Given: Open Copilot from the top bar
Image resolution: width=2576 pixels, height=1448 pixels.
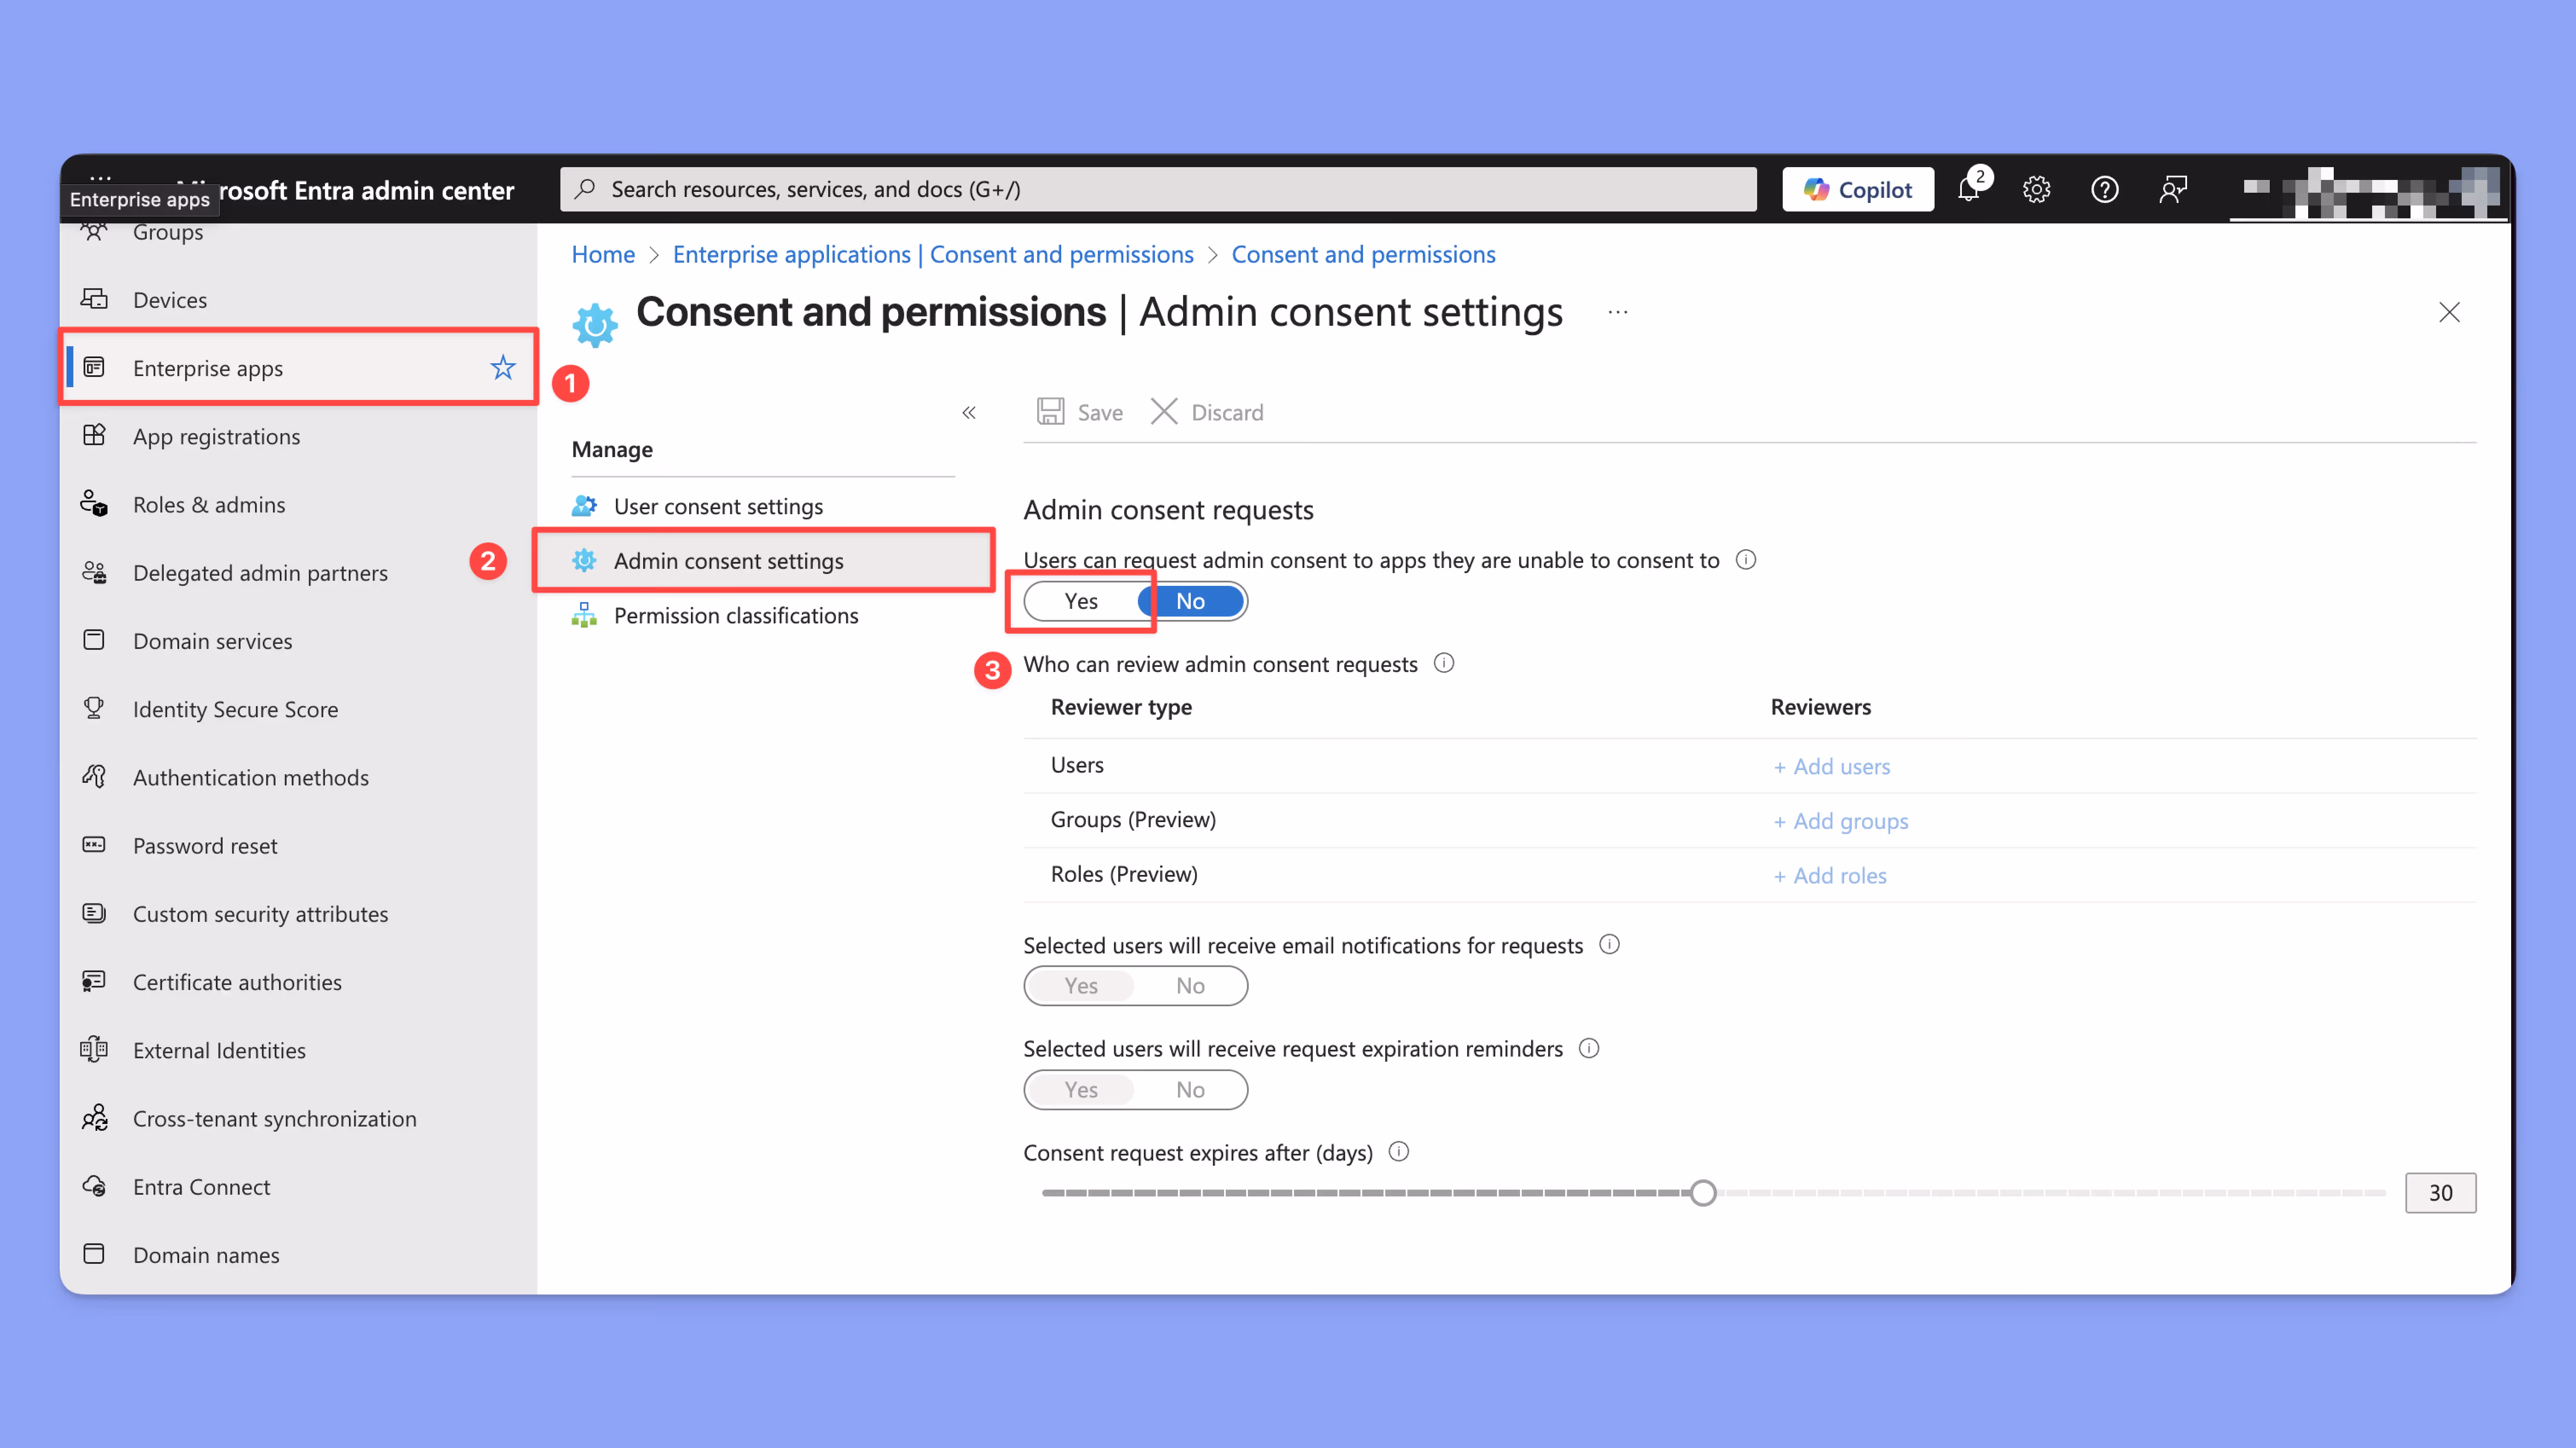Looking at the screenshot, I should pos(1857,189).
